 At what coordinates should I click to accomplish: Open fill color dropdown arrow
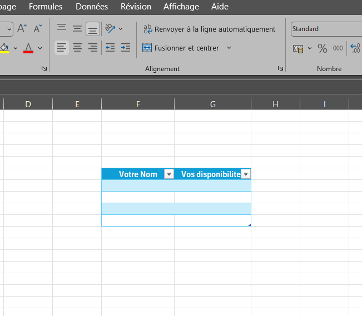[16, 48]
